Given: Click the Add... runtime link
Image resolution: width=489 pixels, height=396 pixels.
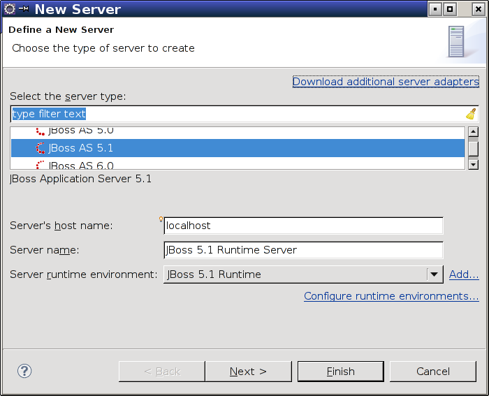Looking at the screenshot, I should point(464,274).
